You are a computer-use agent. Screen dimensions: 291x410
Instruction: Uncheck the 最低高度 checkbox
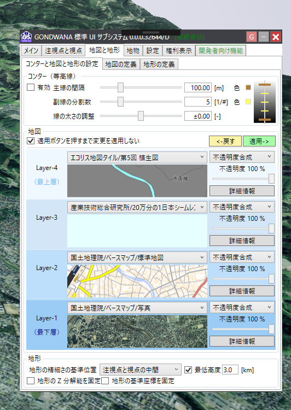click(x=188, y=370)
